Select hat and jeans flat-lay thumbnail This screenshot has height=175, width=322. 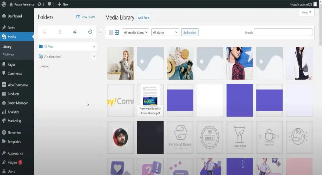[x=180, y=63]
